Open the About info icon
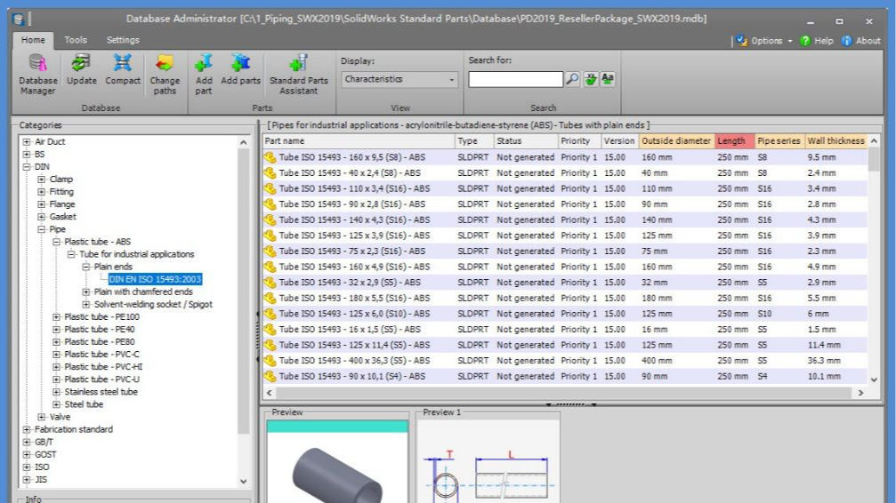896x503 pixels. click(846, 41)
